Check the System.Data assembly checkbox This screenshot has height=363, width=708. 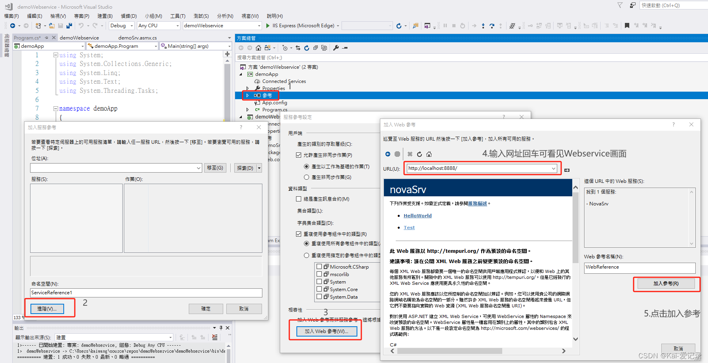319,297
